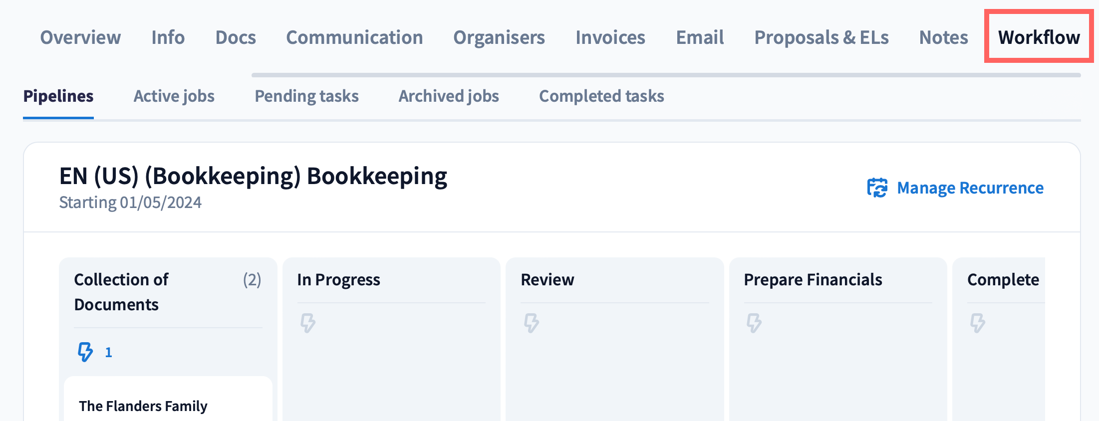Viewport: 1099px width, 421px height.
Task: Click the automation bolt icon in Collection of Documents
Action: coord(85,352)
